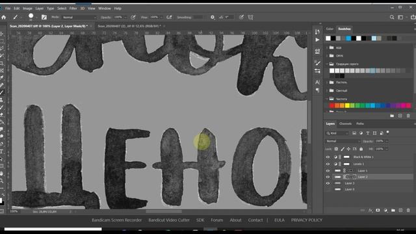Create new adjustment layer icon
Image resolution: width=416 pixels, height=234 pixels.
coord(385,211)
